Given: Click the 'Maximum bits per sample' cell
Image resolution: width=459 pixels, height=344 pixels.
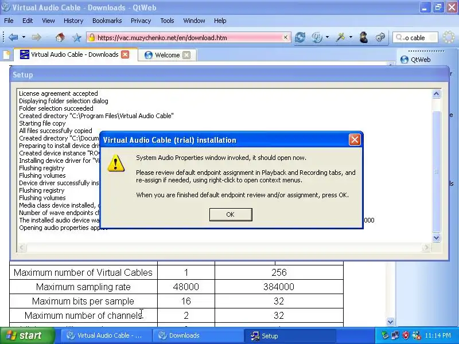Looking at the screenshot, I should click(83, 301).
